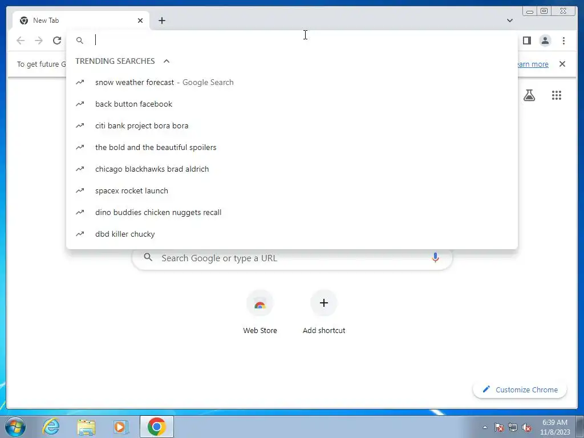This screenshot has width=584, height=438.
Task: Open Search Labs flask icon
Action: (529, 95)
